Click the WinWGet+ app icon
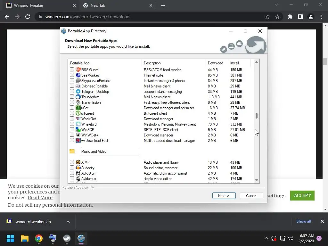 point(78,135)
